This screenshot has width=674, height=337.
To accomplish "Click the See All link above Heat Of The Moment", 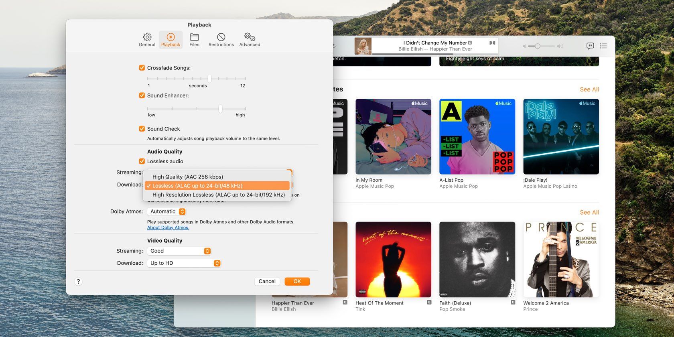I will (x=589, y=212).
